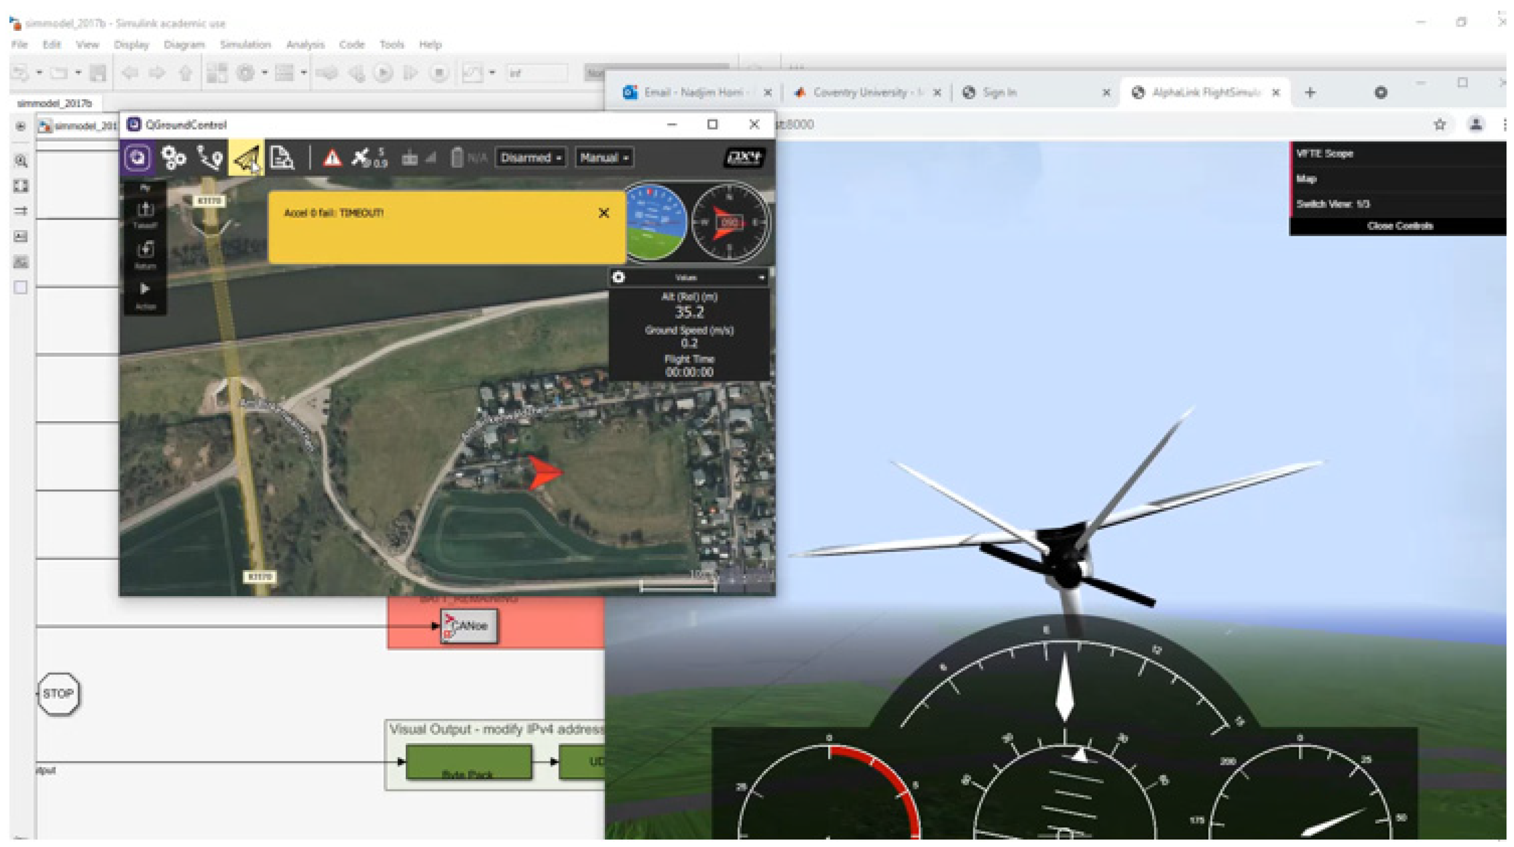This screenshot has width=1514, height=847.
Task: Click the GPS satellite status icon
Action: coord(361,157)
